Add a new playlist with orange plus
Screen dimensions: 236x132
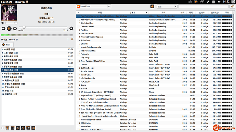point(68,39)
